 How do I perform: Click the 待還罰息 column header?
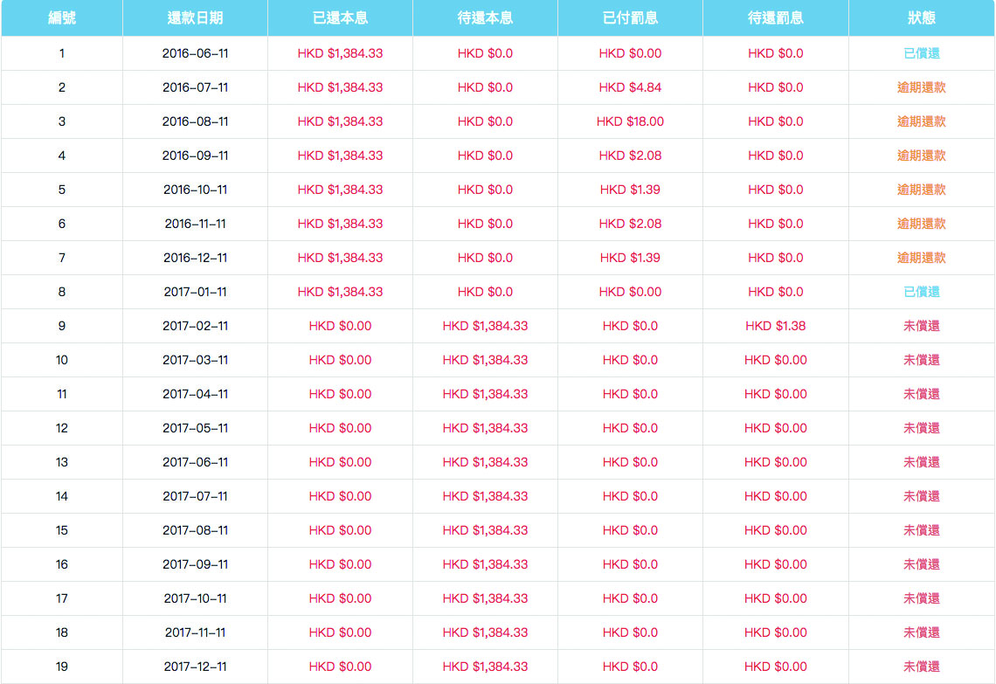point(775,18)
